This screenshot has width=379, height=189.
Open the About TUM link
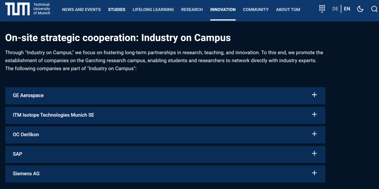click(288, 9)
